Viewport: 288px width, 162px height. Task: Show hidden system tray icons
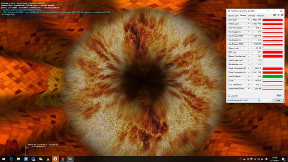241,159
